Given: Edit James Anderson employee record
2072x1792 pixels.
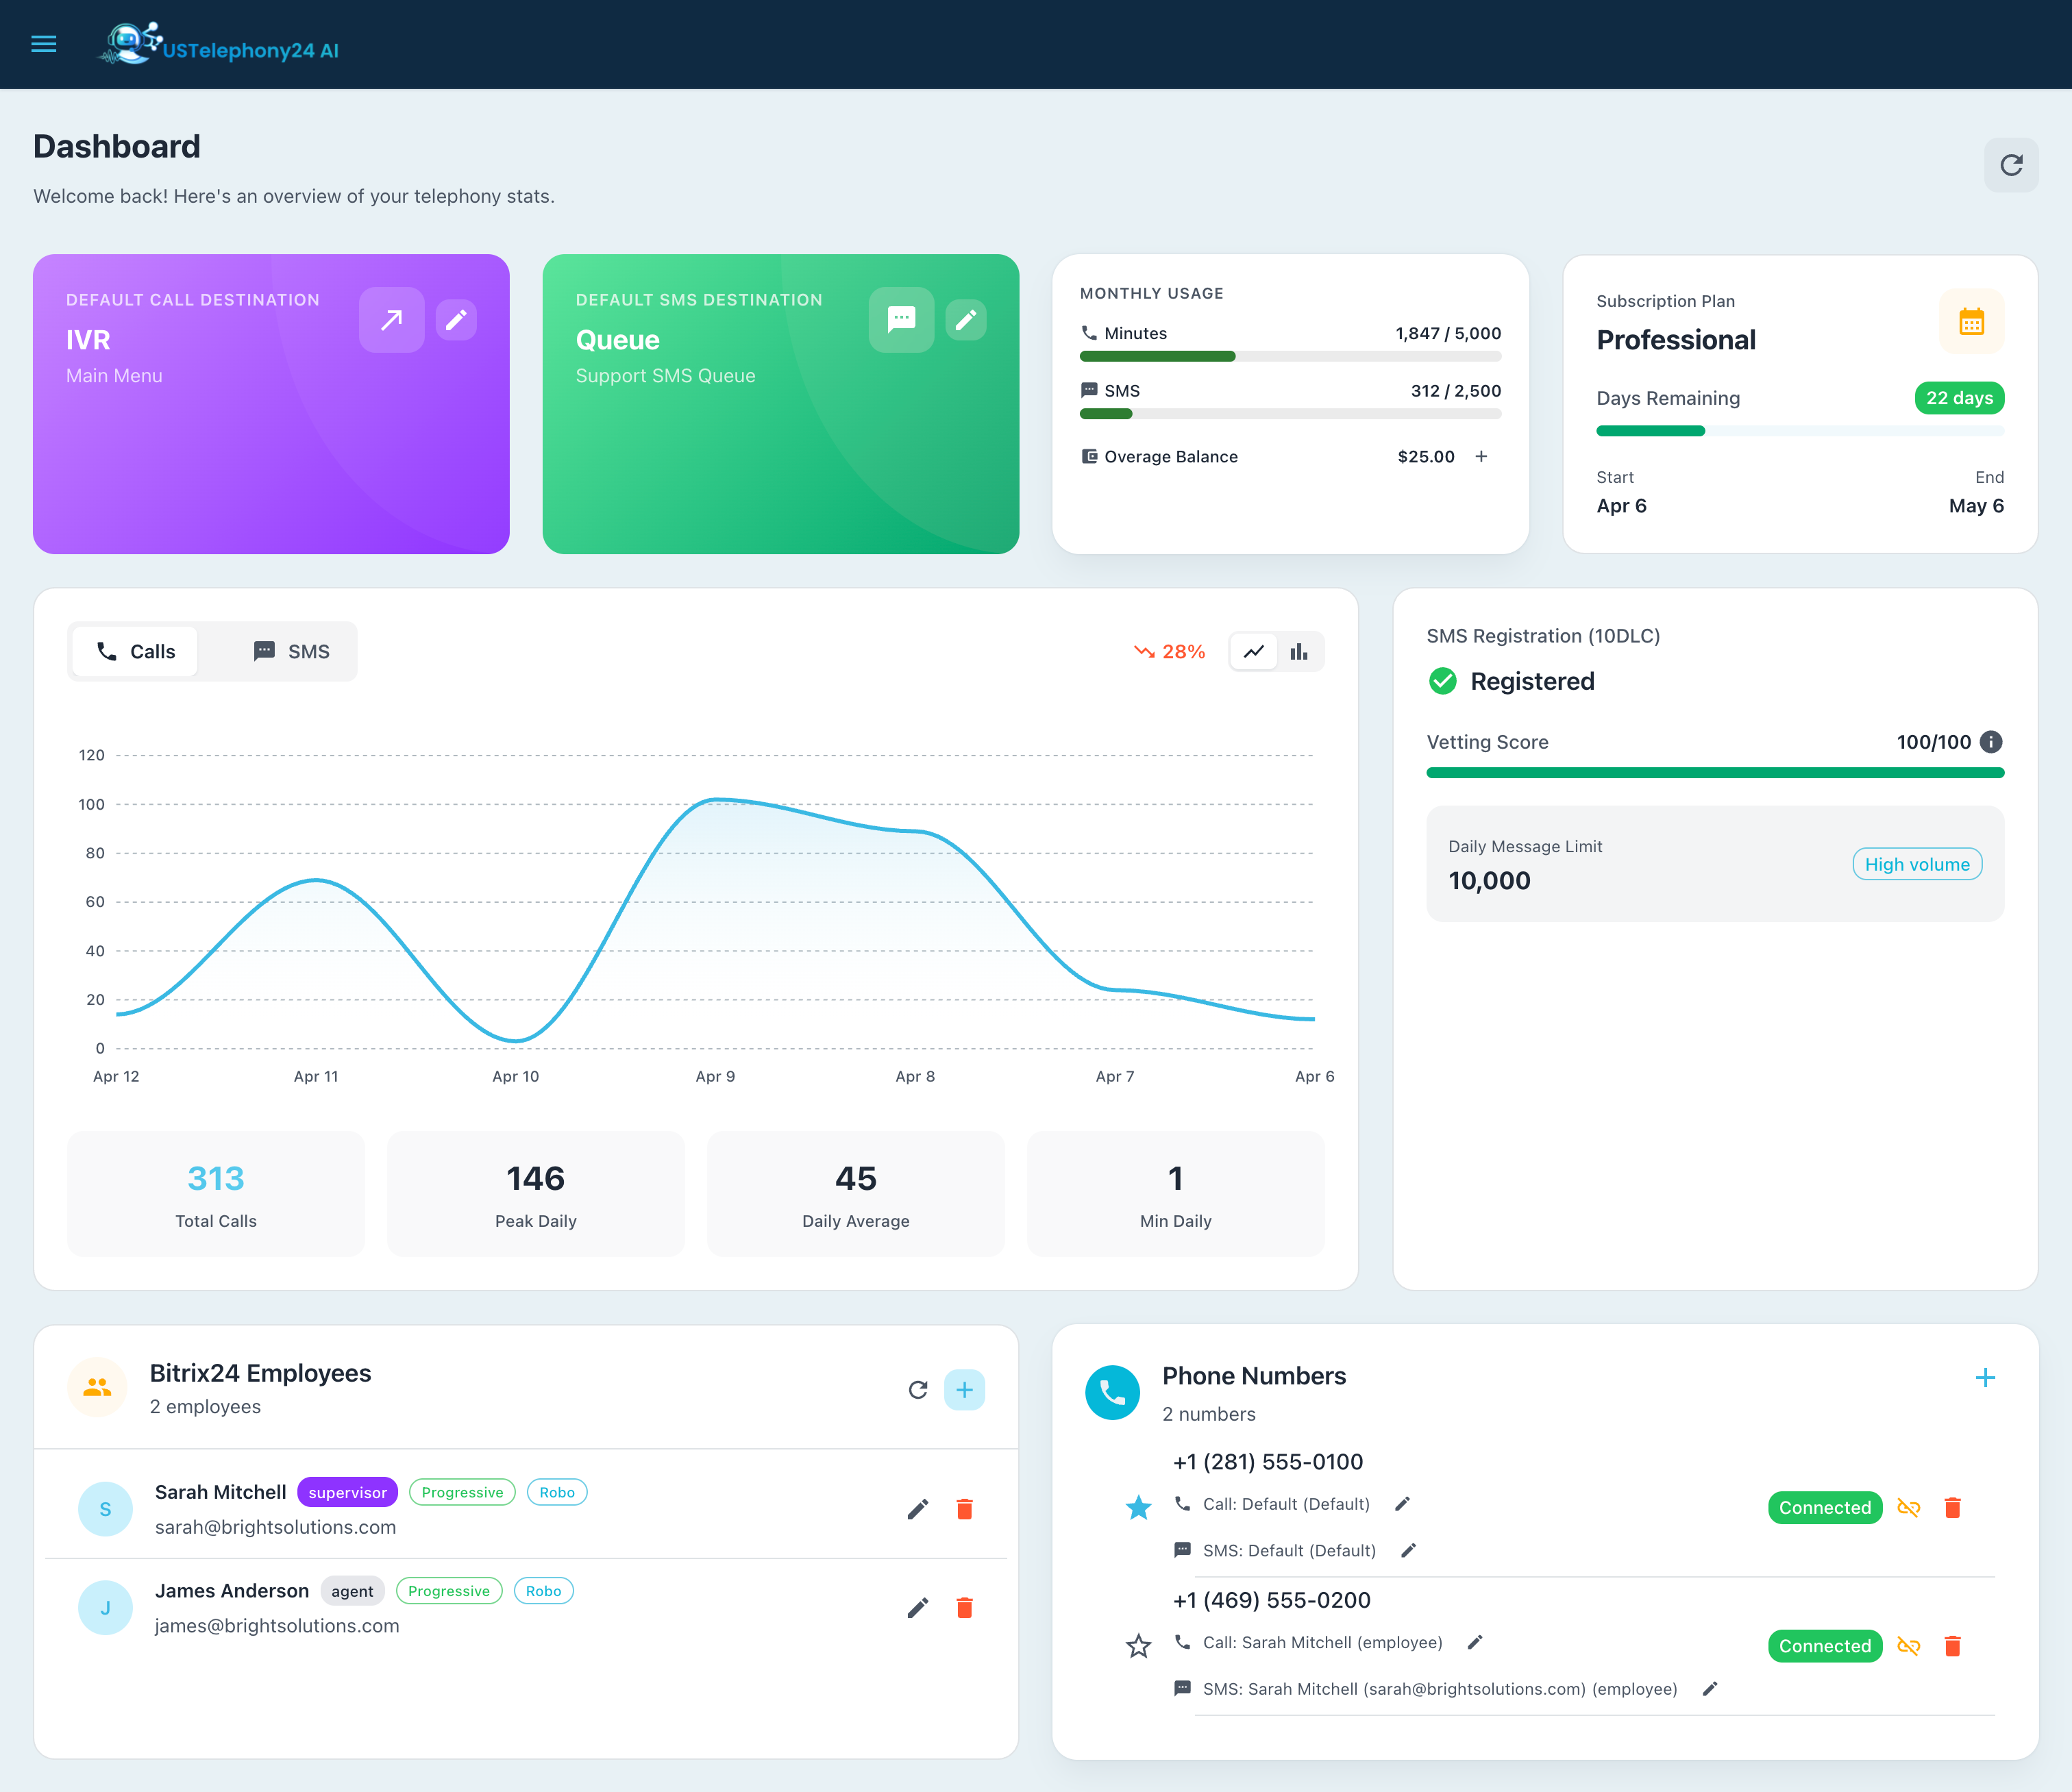Looking at the screenshot, I should 917,1608.
